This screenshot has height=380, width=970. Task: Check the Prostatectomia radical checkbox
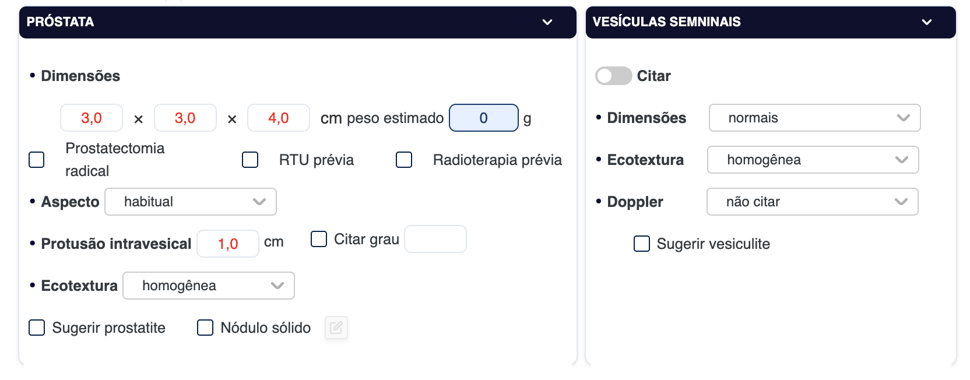coord(37,160)
